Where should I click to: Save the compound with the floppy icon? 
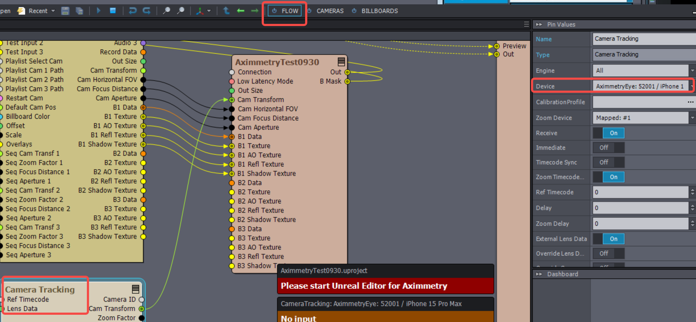click(x=65, y=11)
